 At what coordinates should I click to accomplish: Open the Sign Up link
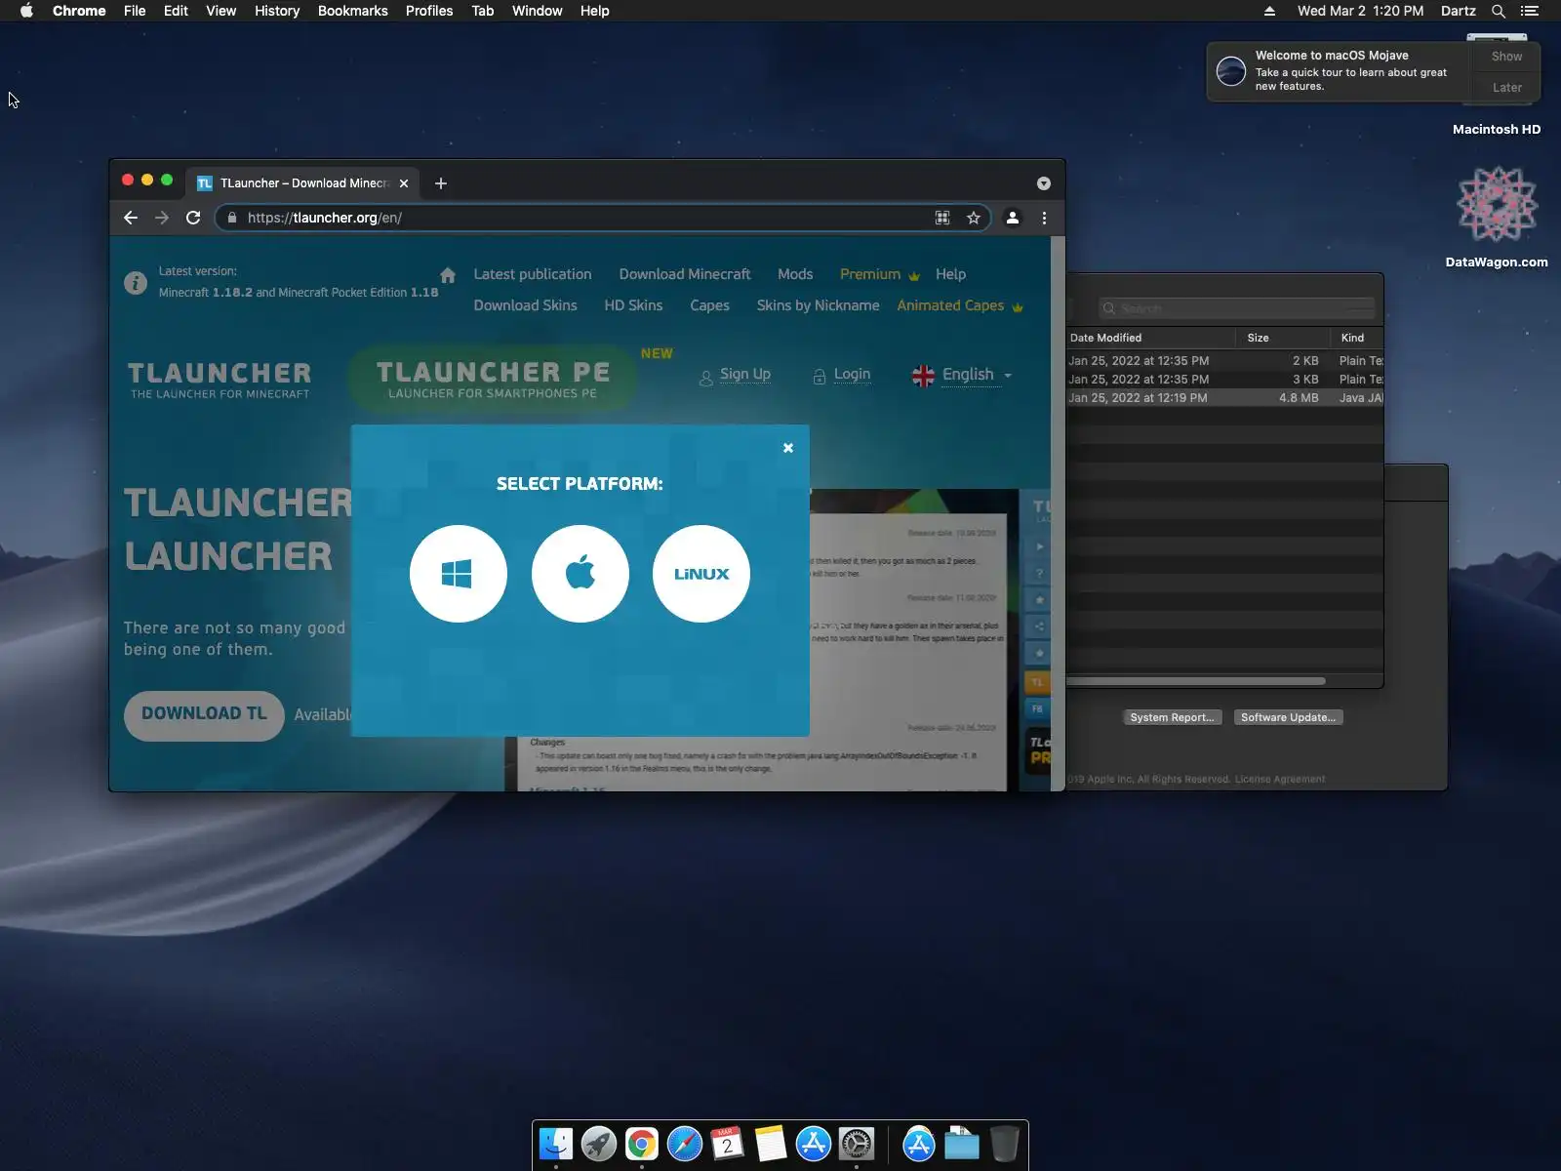(745, 375)
